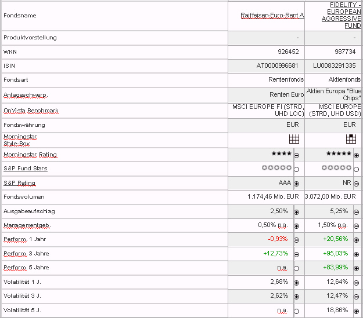Select WKN value 926452
The width and height of the screenshot is (363, 318).
click(288, 52)
